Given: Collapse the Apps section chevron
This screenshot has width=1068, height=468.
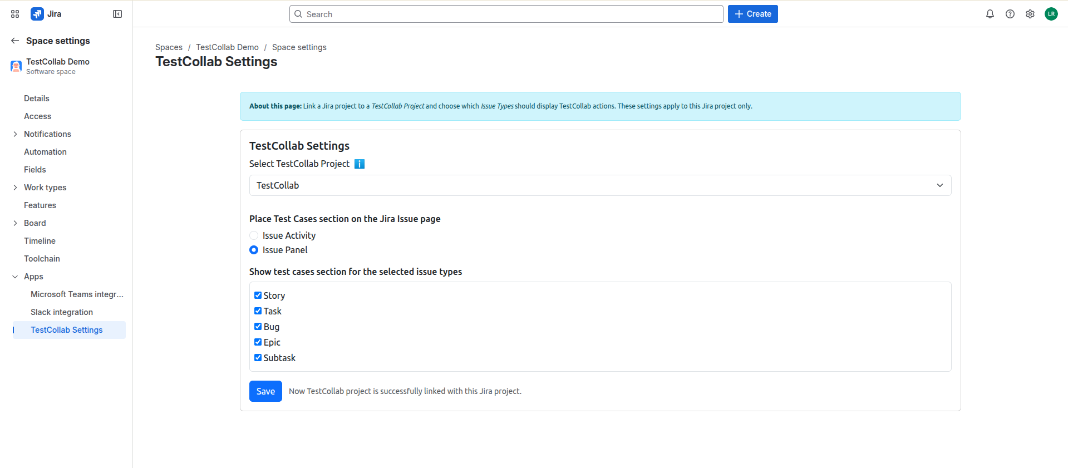Looking at the screenshot, I should click(x=15, y=277).
